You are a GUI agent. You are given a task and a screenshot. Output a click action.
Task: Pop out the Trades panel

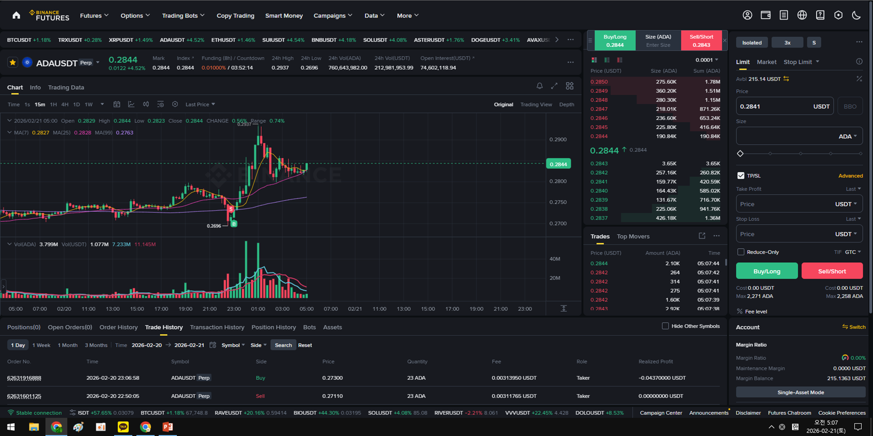[702, 236]
